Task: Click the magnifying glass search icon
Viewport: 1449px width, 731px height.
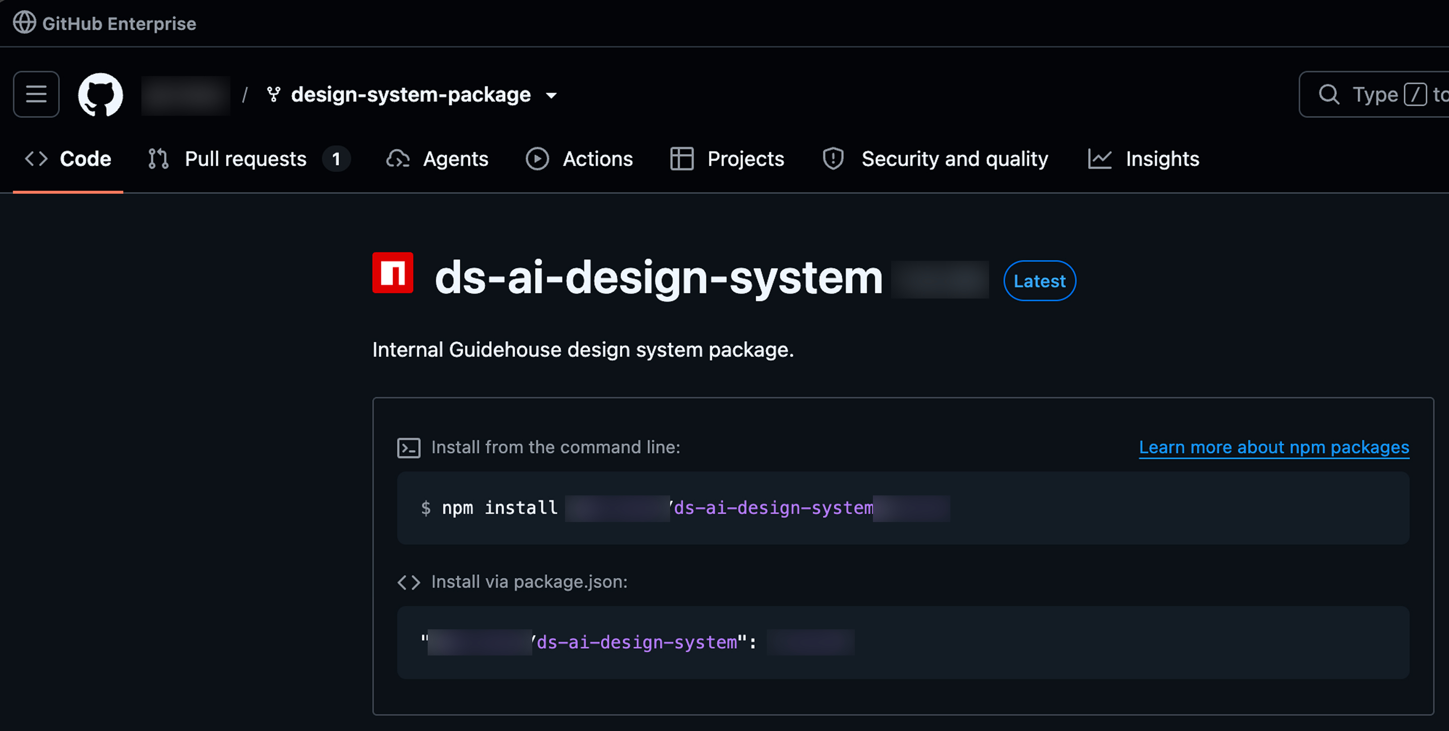Action: (1329, 94)
